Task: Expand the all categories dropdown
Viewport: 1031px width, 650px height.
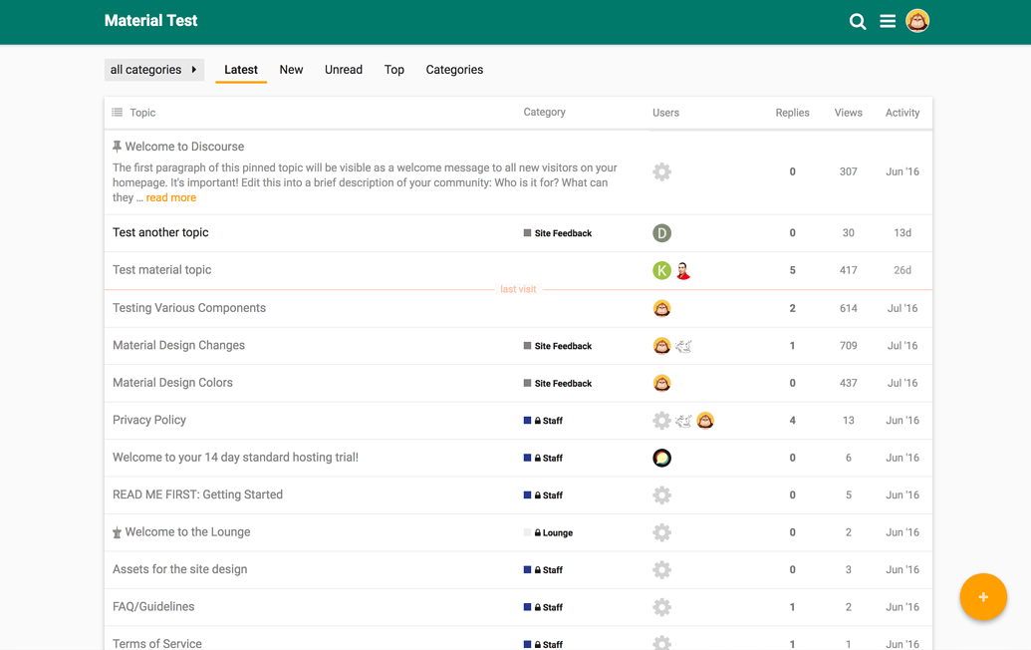Action: pos(153,70)
